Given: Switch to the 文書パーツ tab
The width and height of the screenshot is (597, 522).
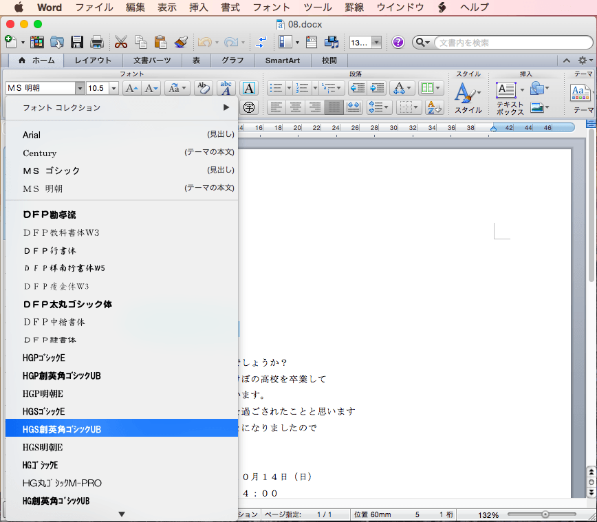Looking at the screenshot, I should 152,61.
